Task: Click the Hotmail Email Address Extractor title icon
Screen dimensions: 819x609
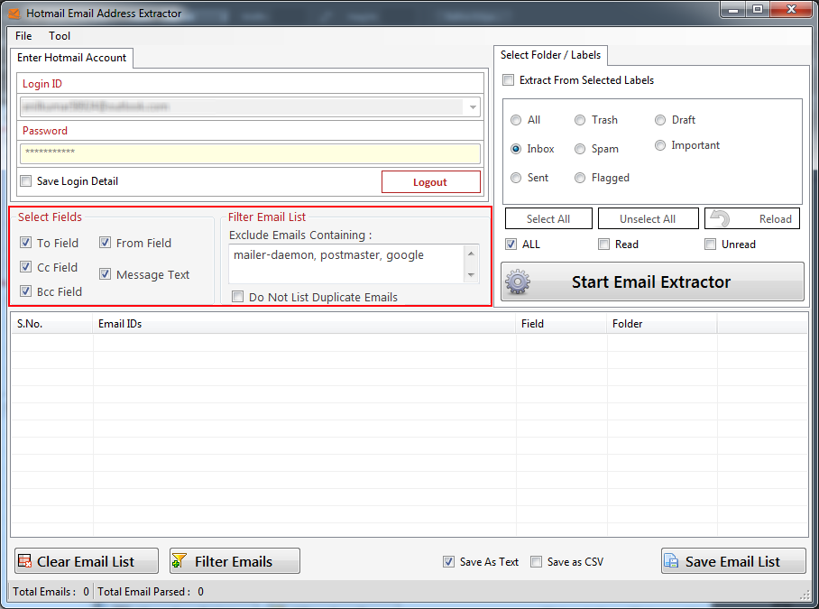Action: point(14,13)
